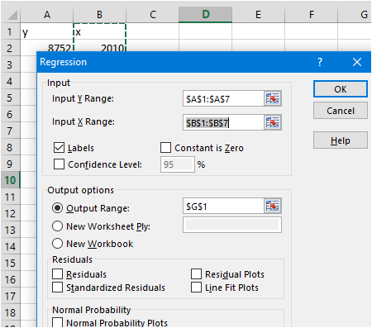This screenshot has width=372, height=328.
Task: Click the Output Range text field
Action: pyautogui.click(x=223, y=206)
